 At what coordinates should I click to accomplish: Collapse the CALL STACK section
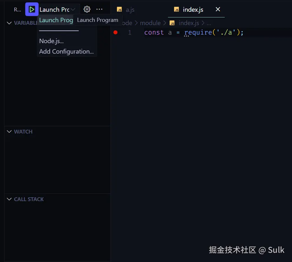click(x=9, y=199)
